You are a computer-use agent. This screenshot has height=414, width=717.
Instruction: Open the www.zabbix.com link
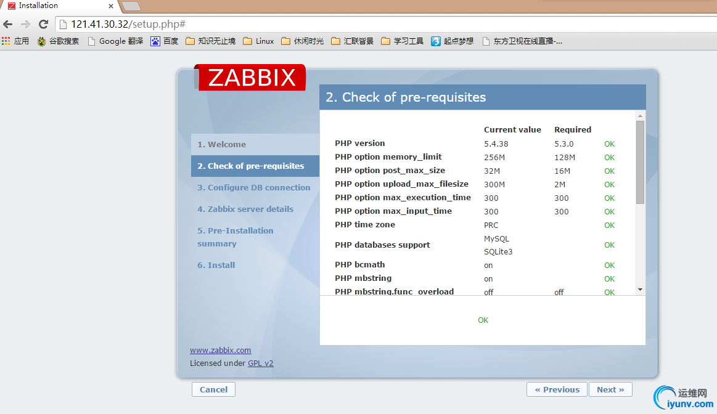click(x=221, y=350)
